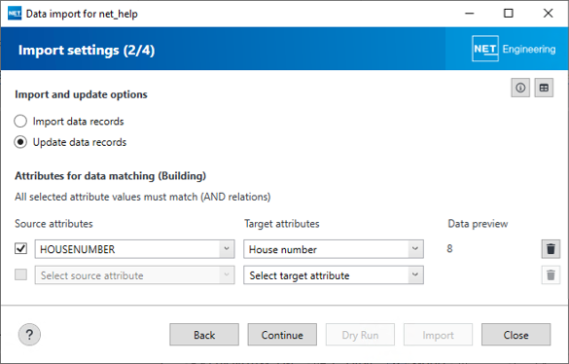Click the Continue button

282,335
